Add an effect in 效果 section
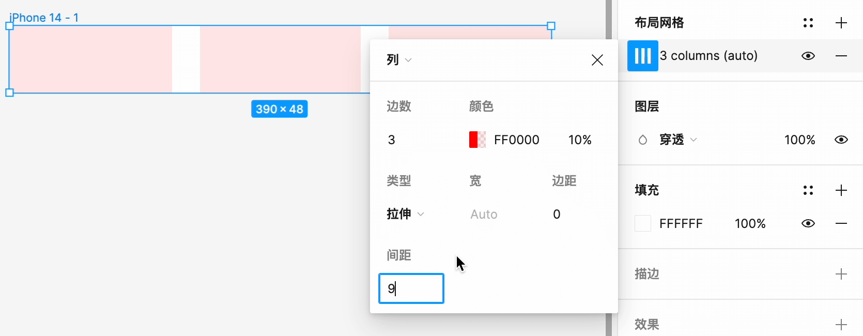 click(841, 325)
